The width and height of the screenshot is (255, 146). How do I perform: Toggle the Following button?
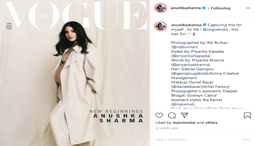pyautogui.click(x=220, y=8)
